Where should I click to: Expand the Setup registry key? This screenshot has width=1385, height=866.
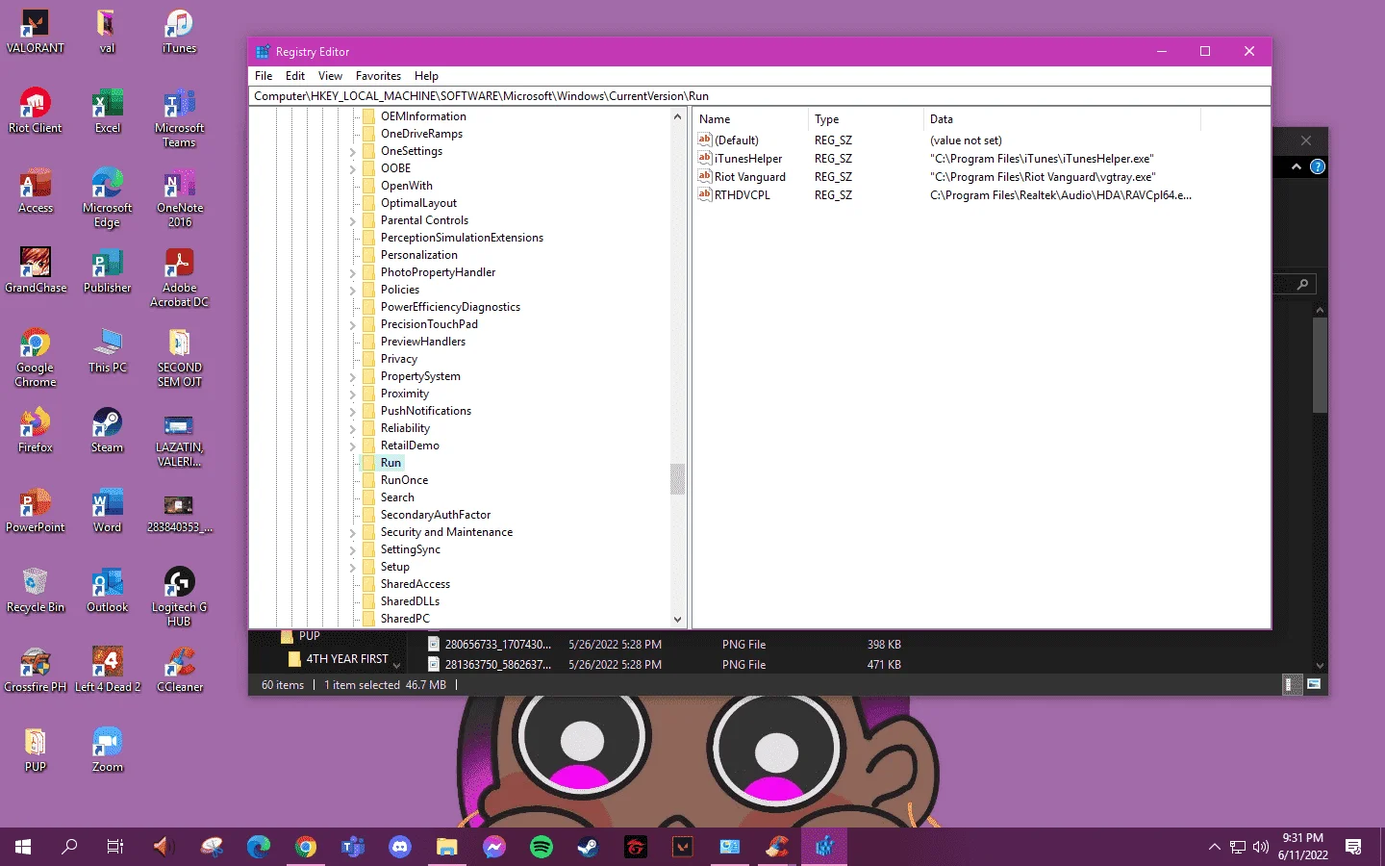click(352, 568)
